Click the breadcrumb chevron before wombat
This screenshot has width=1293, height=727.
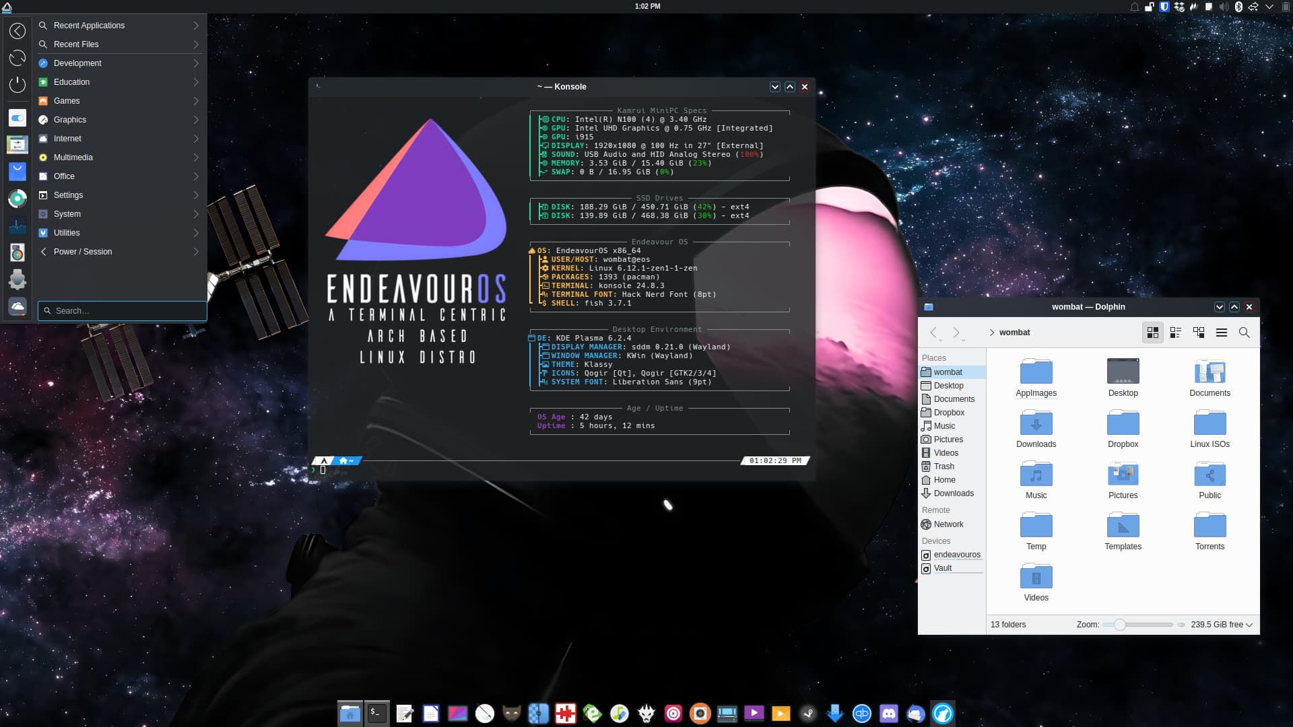(x=992, y=333)
